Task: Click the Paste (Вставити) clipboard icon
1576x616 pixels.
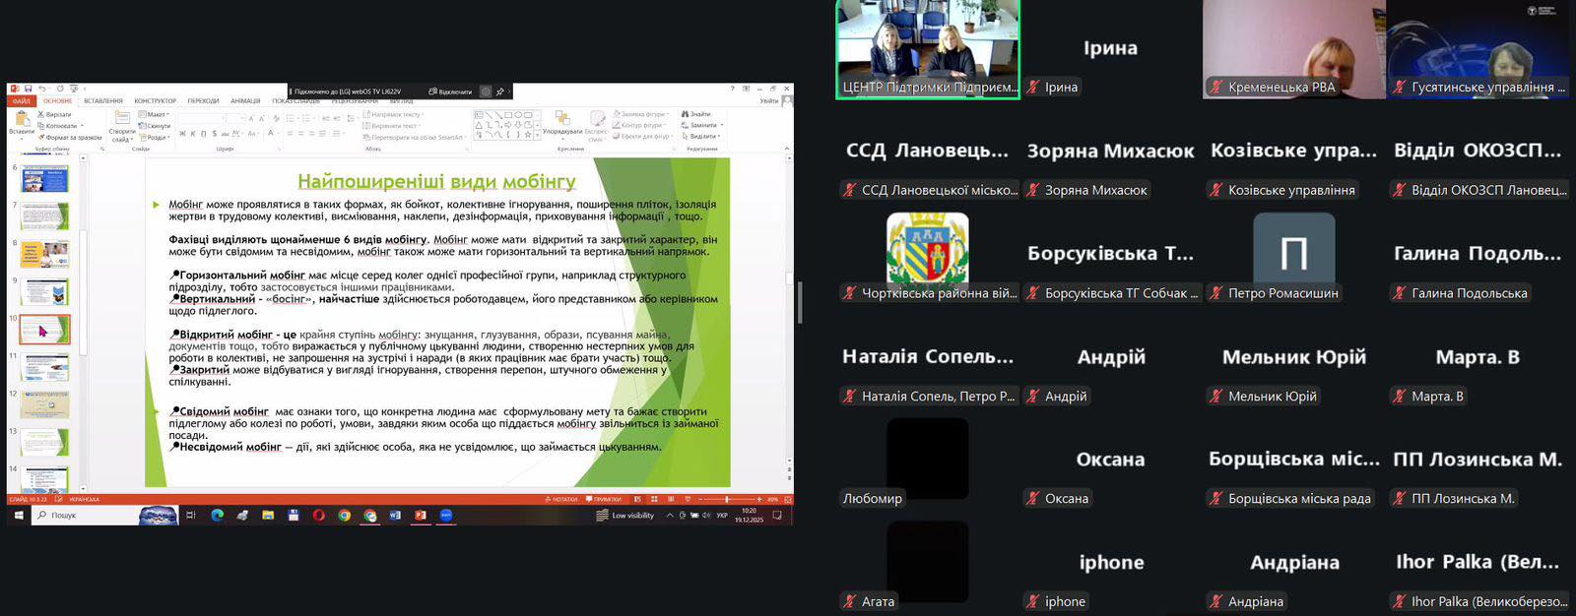Action: pos(22,120)
